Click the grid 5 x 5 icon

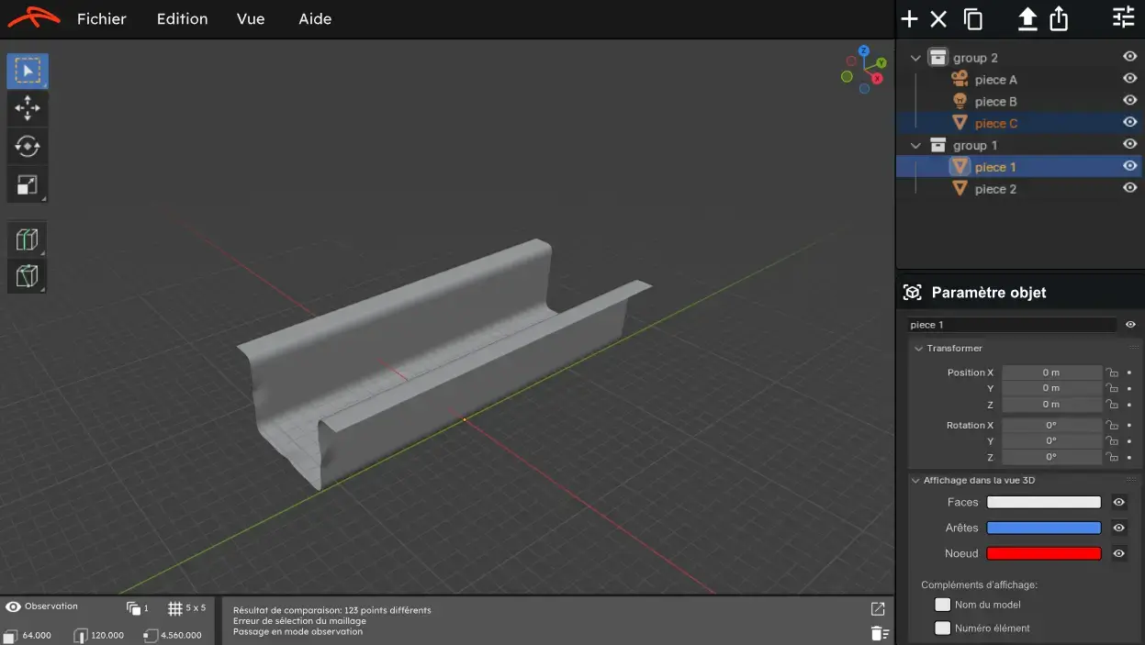point(175,608)
